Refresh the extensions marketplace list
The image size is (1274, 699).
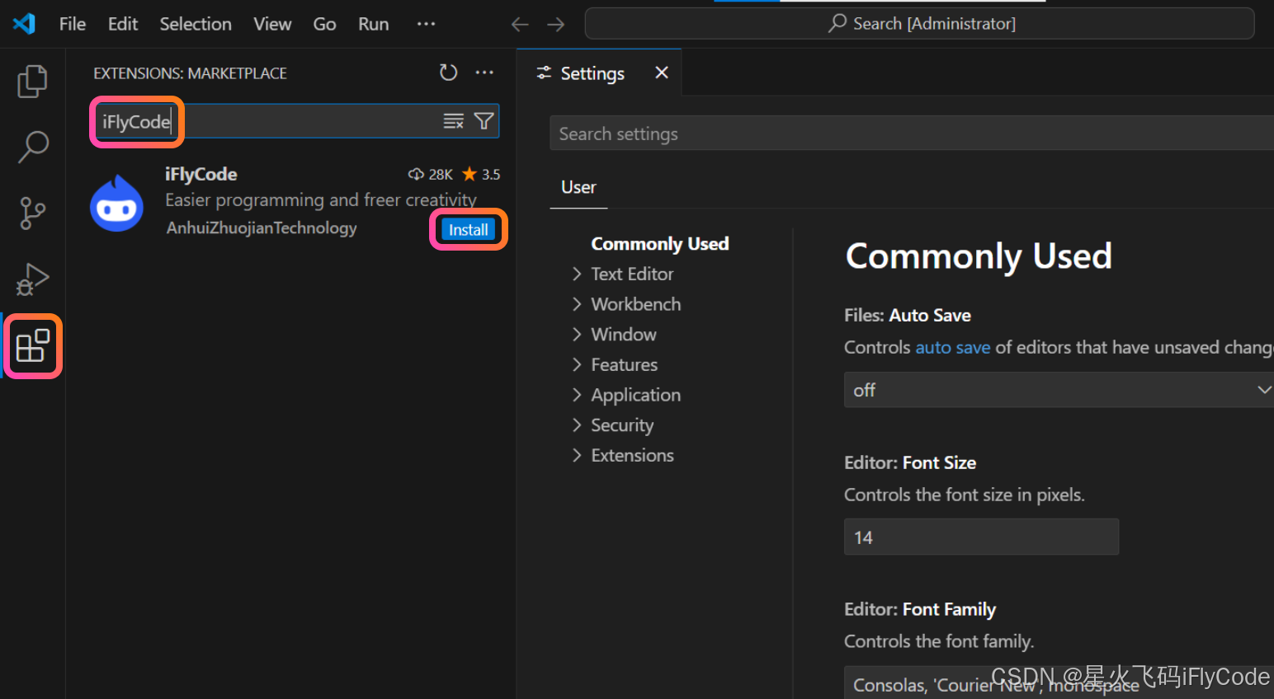(448, 73)
